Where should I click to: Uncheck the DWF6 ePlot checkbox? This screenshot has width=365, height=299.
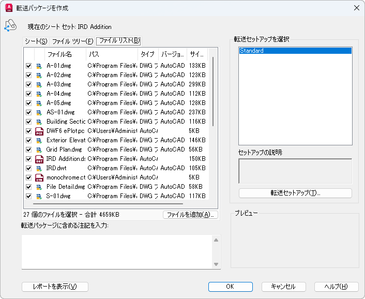tap(28, 131)
